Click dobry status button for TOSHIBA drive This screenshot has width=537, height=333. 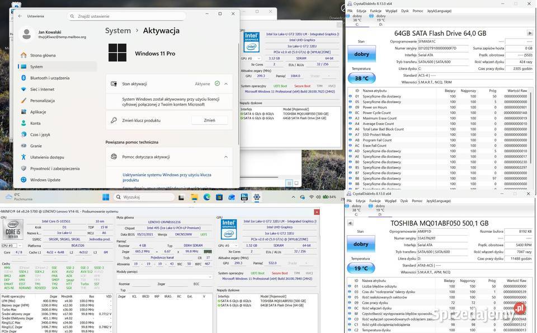tap(361, 244)
